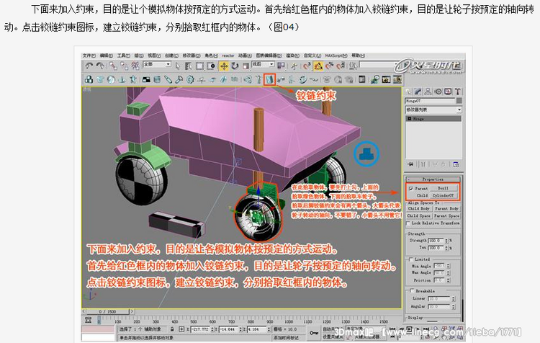Click the time slider 0 / 1500
Screen dimensions: 540x343
107,311
